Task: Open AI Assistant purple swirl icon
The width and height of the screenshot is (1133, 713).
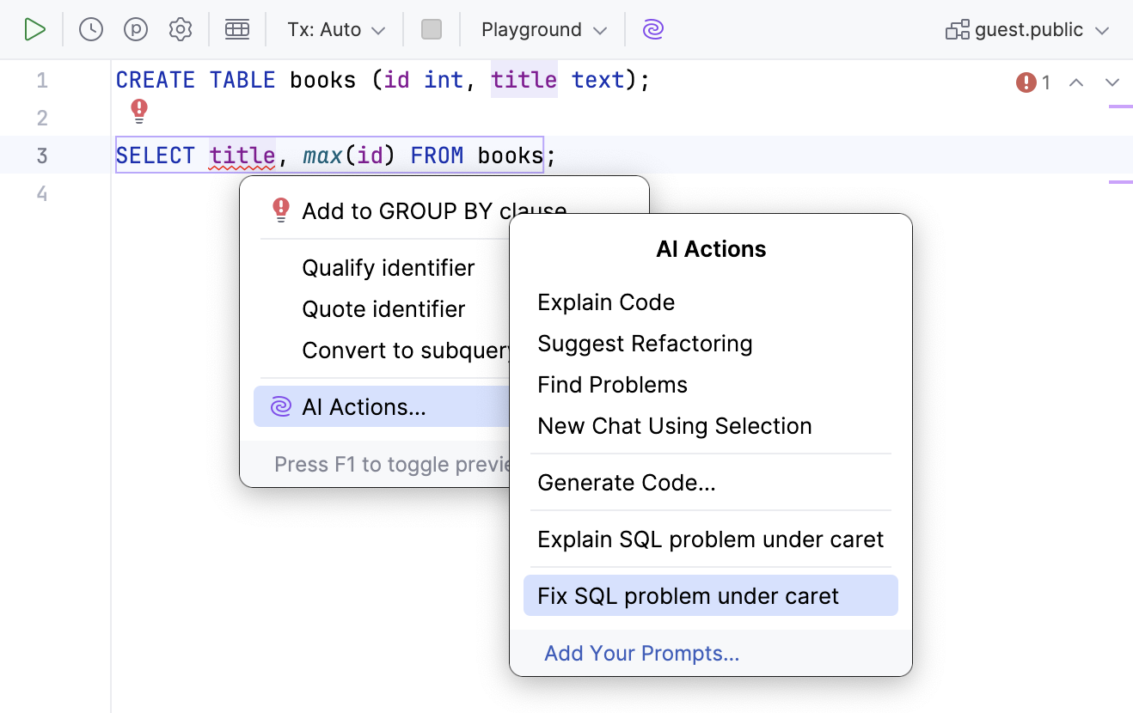Action: [x=652, y=29]
